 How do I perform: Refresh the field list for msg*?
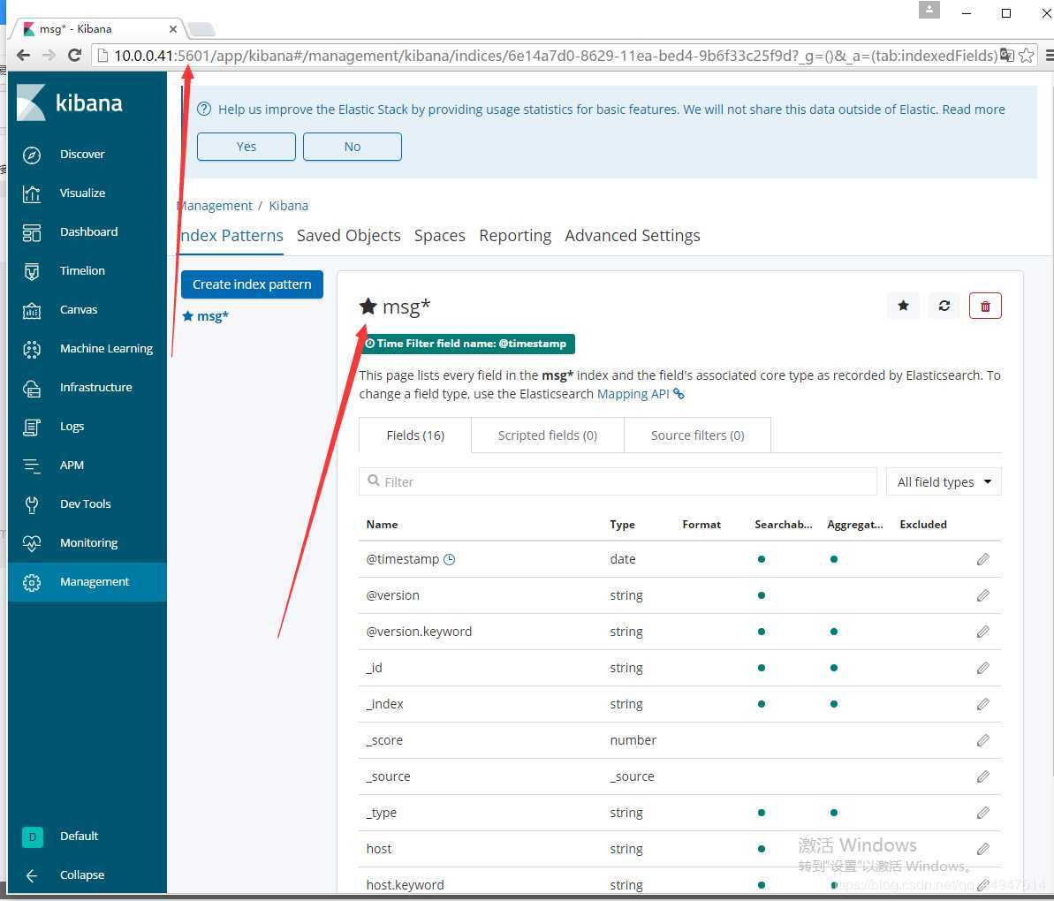click(944, 306)
